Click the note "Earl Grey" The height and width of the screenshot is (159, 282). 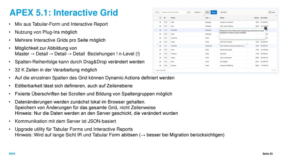coord(223,54)
